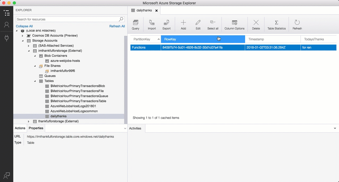Sort by the TodaysThanks column header
339x182 pixels.
(x=319, y=39)
